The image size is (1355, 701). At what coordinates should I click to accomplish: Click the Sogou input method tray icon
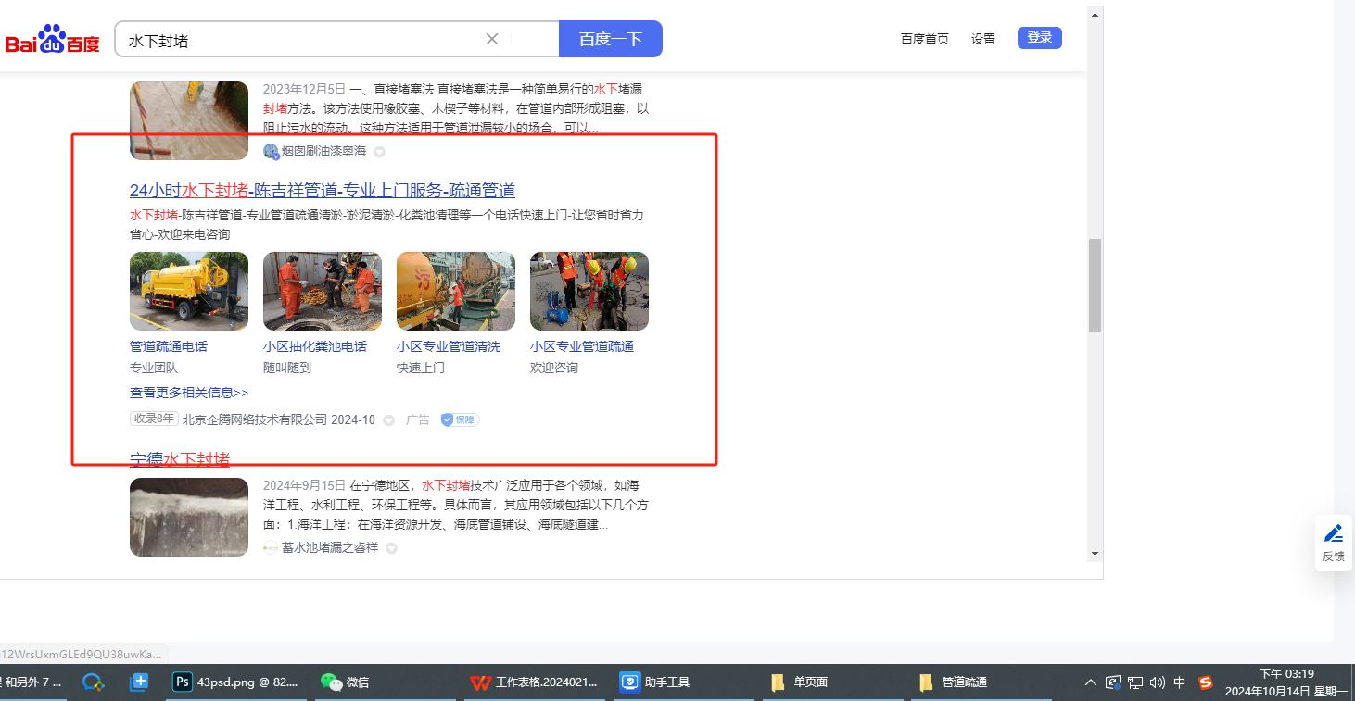pyautogui.click(x=1205, y=682)
